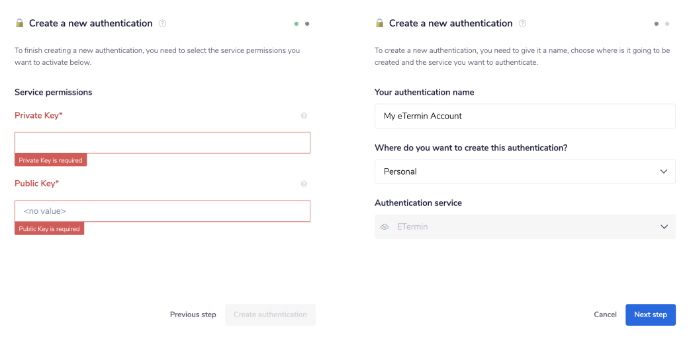
Task: Proceed with the Next step button
Action: coord(650,315)
